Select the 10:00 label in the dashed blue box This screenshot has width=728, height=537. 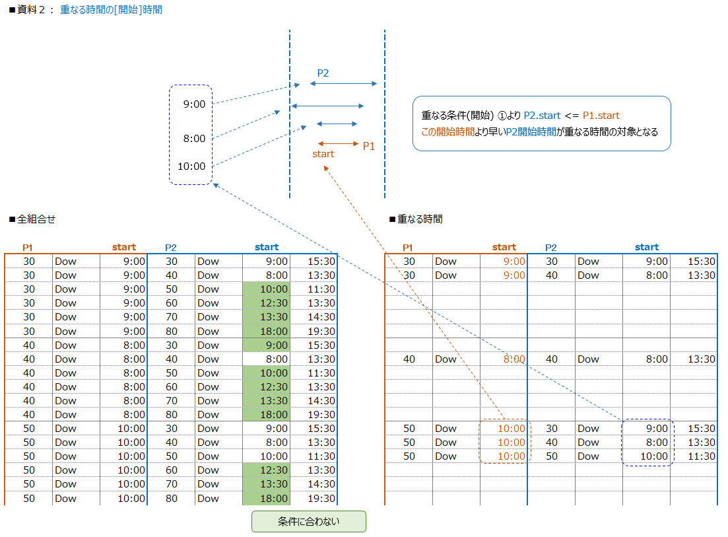(x=191, y=166)
